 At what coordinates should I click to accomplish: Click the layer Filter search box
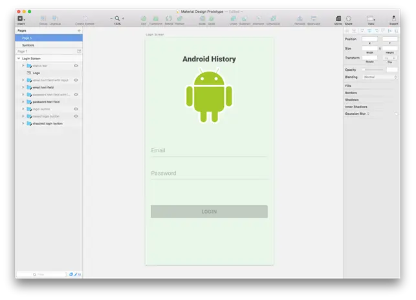41,275
